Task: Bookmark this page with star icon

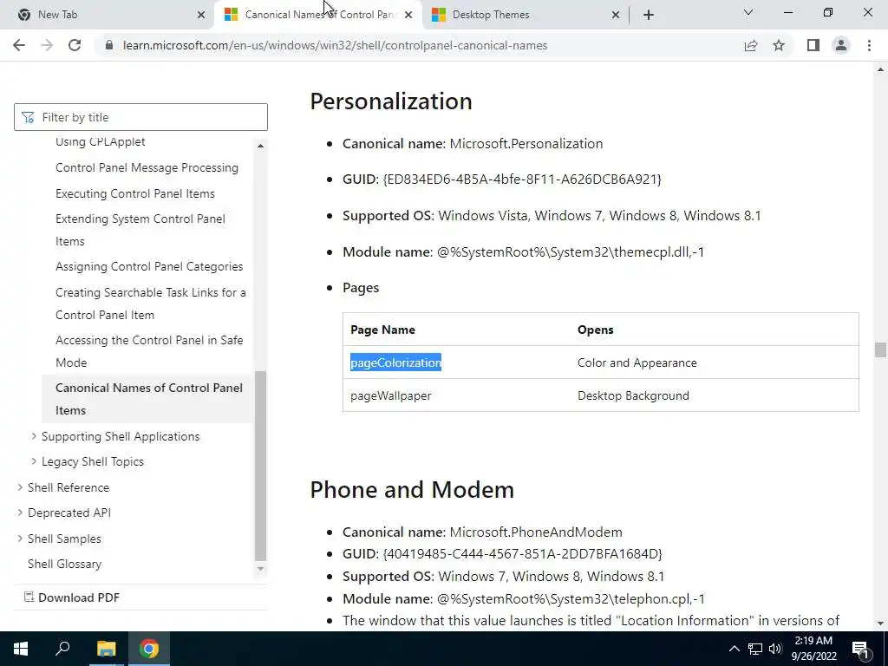Action: click(x=779, y=45)
